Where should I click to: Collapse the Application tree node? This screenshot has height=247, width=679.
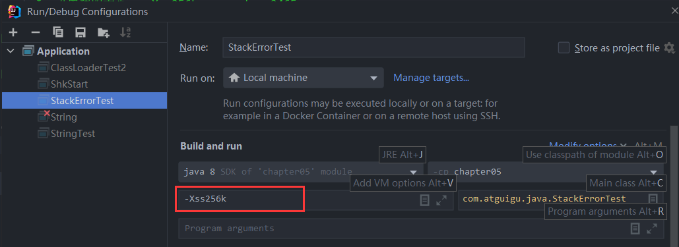11,51
